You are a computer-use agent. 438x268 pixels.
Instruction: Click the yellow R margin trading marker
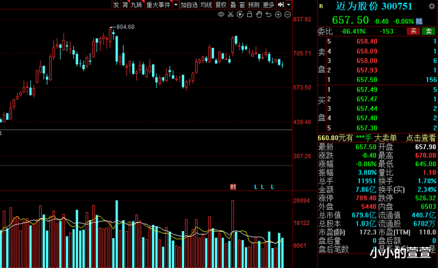(321, 6)
